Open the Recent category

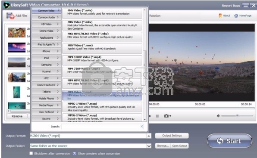coord(47,119)
